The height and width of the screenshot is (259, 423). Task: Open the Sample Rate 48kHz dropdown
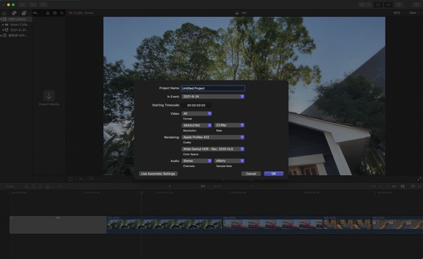[x=229, y=161]
